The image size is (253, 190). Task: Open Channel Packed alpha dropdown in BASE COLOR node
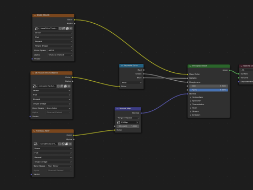pos(60,55)
